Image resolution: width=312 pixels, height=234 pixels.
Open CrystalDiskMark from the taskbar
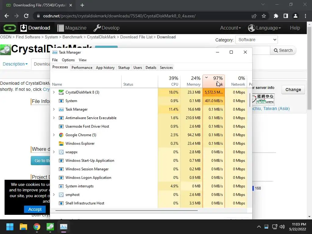coord(50,227)
